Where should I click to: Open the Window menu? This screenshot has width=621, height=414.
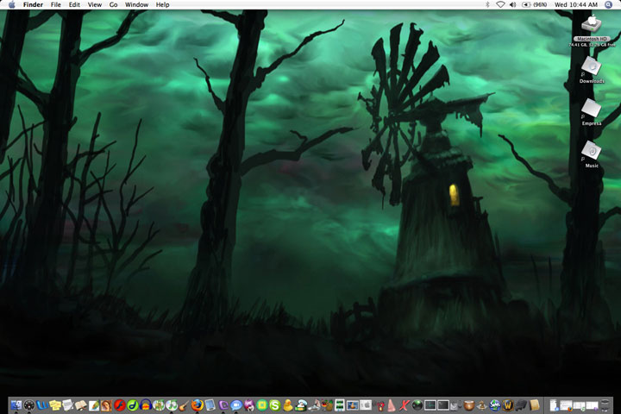click(136, 5)
